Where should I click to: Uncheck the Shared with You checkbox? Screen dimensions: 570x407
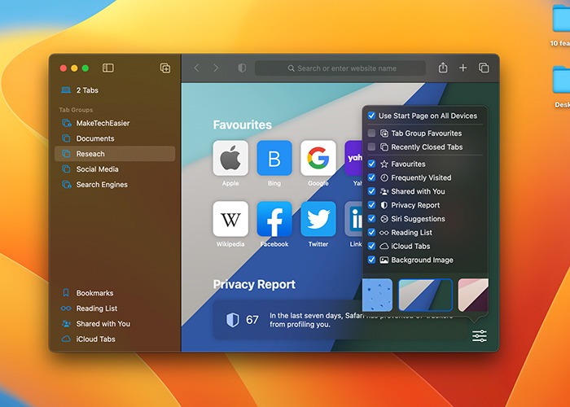(x=371, y=191)
